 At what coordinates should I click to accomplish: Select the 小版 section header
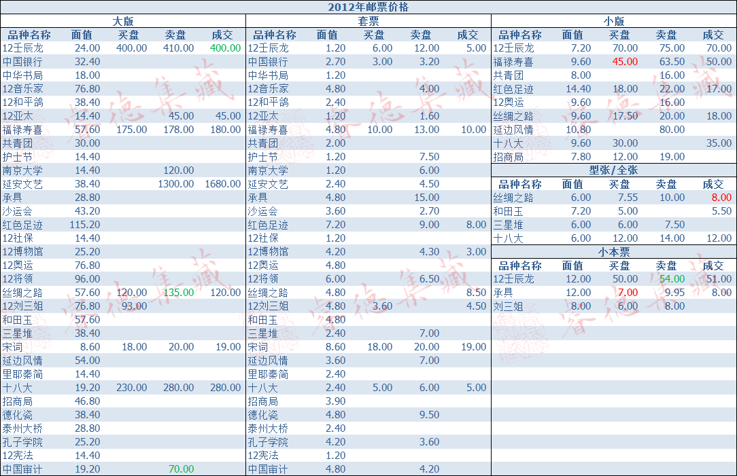(x=614, y=21)
